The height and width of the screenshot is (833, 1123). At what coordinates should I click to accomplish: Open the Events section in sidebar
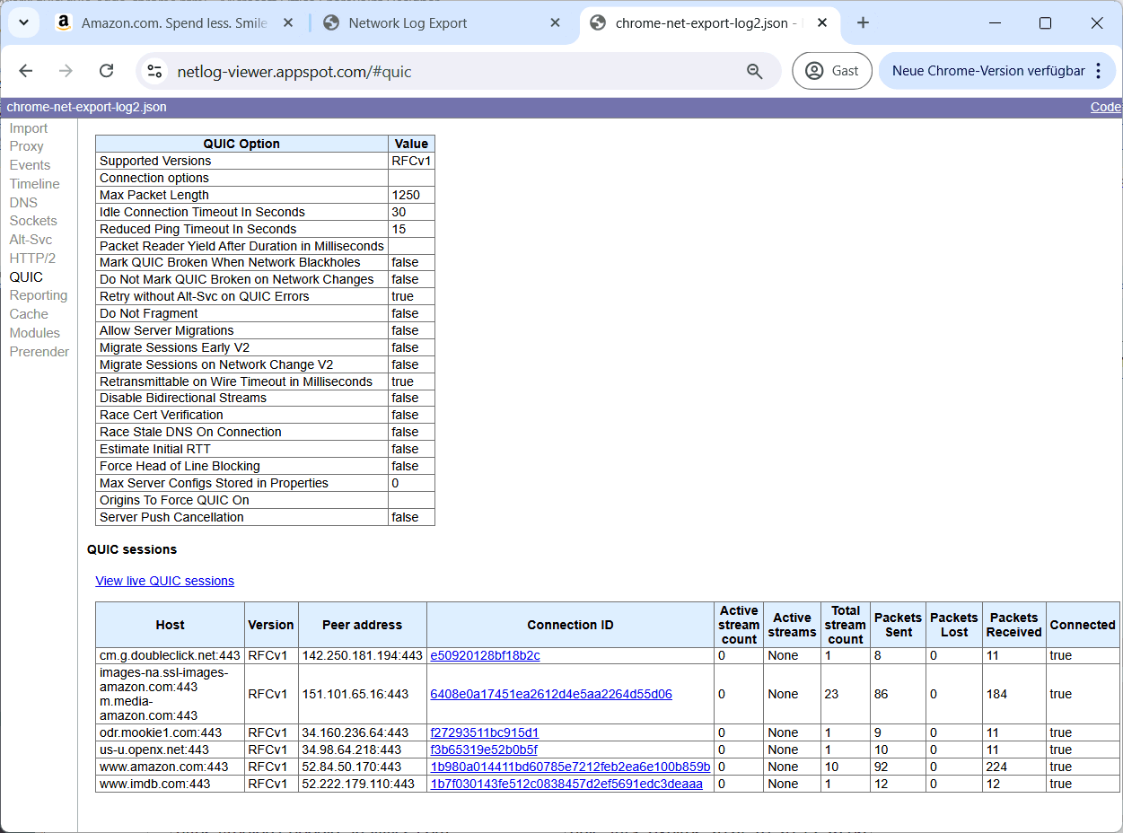tap(30, 165)
